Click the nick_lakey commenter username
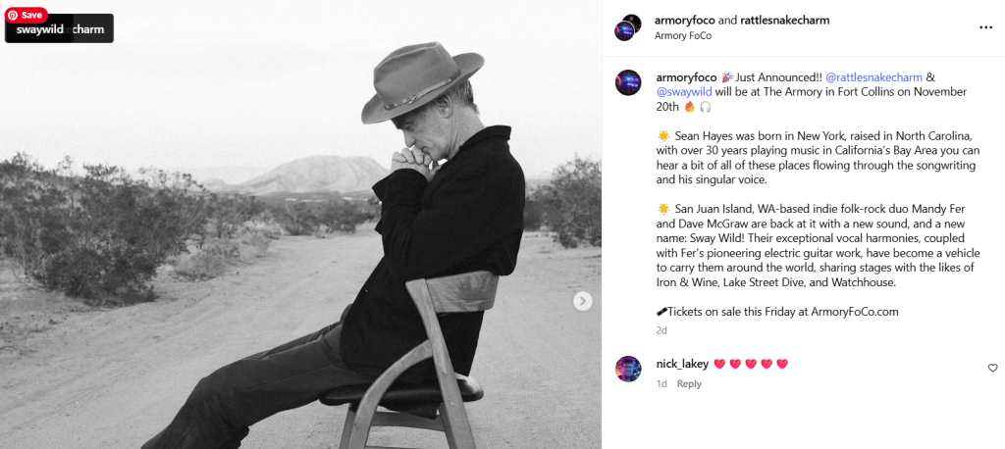Screen dimensions: 1005x449 [682, 364]
